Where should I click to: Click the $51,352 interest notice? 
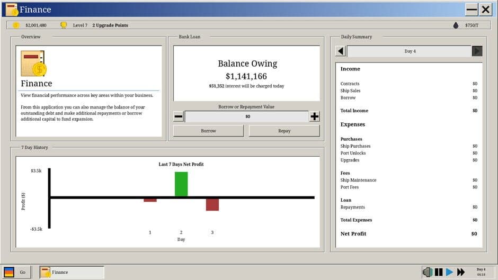point(246,86)
